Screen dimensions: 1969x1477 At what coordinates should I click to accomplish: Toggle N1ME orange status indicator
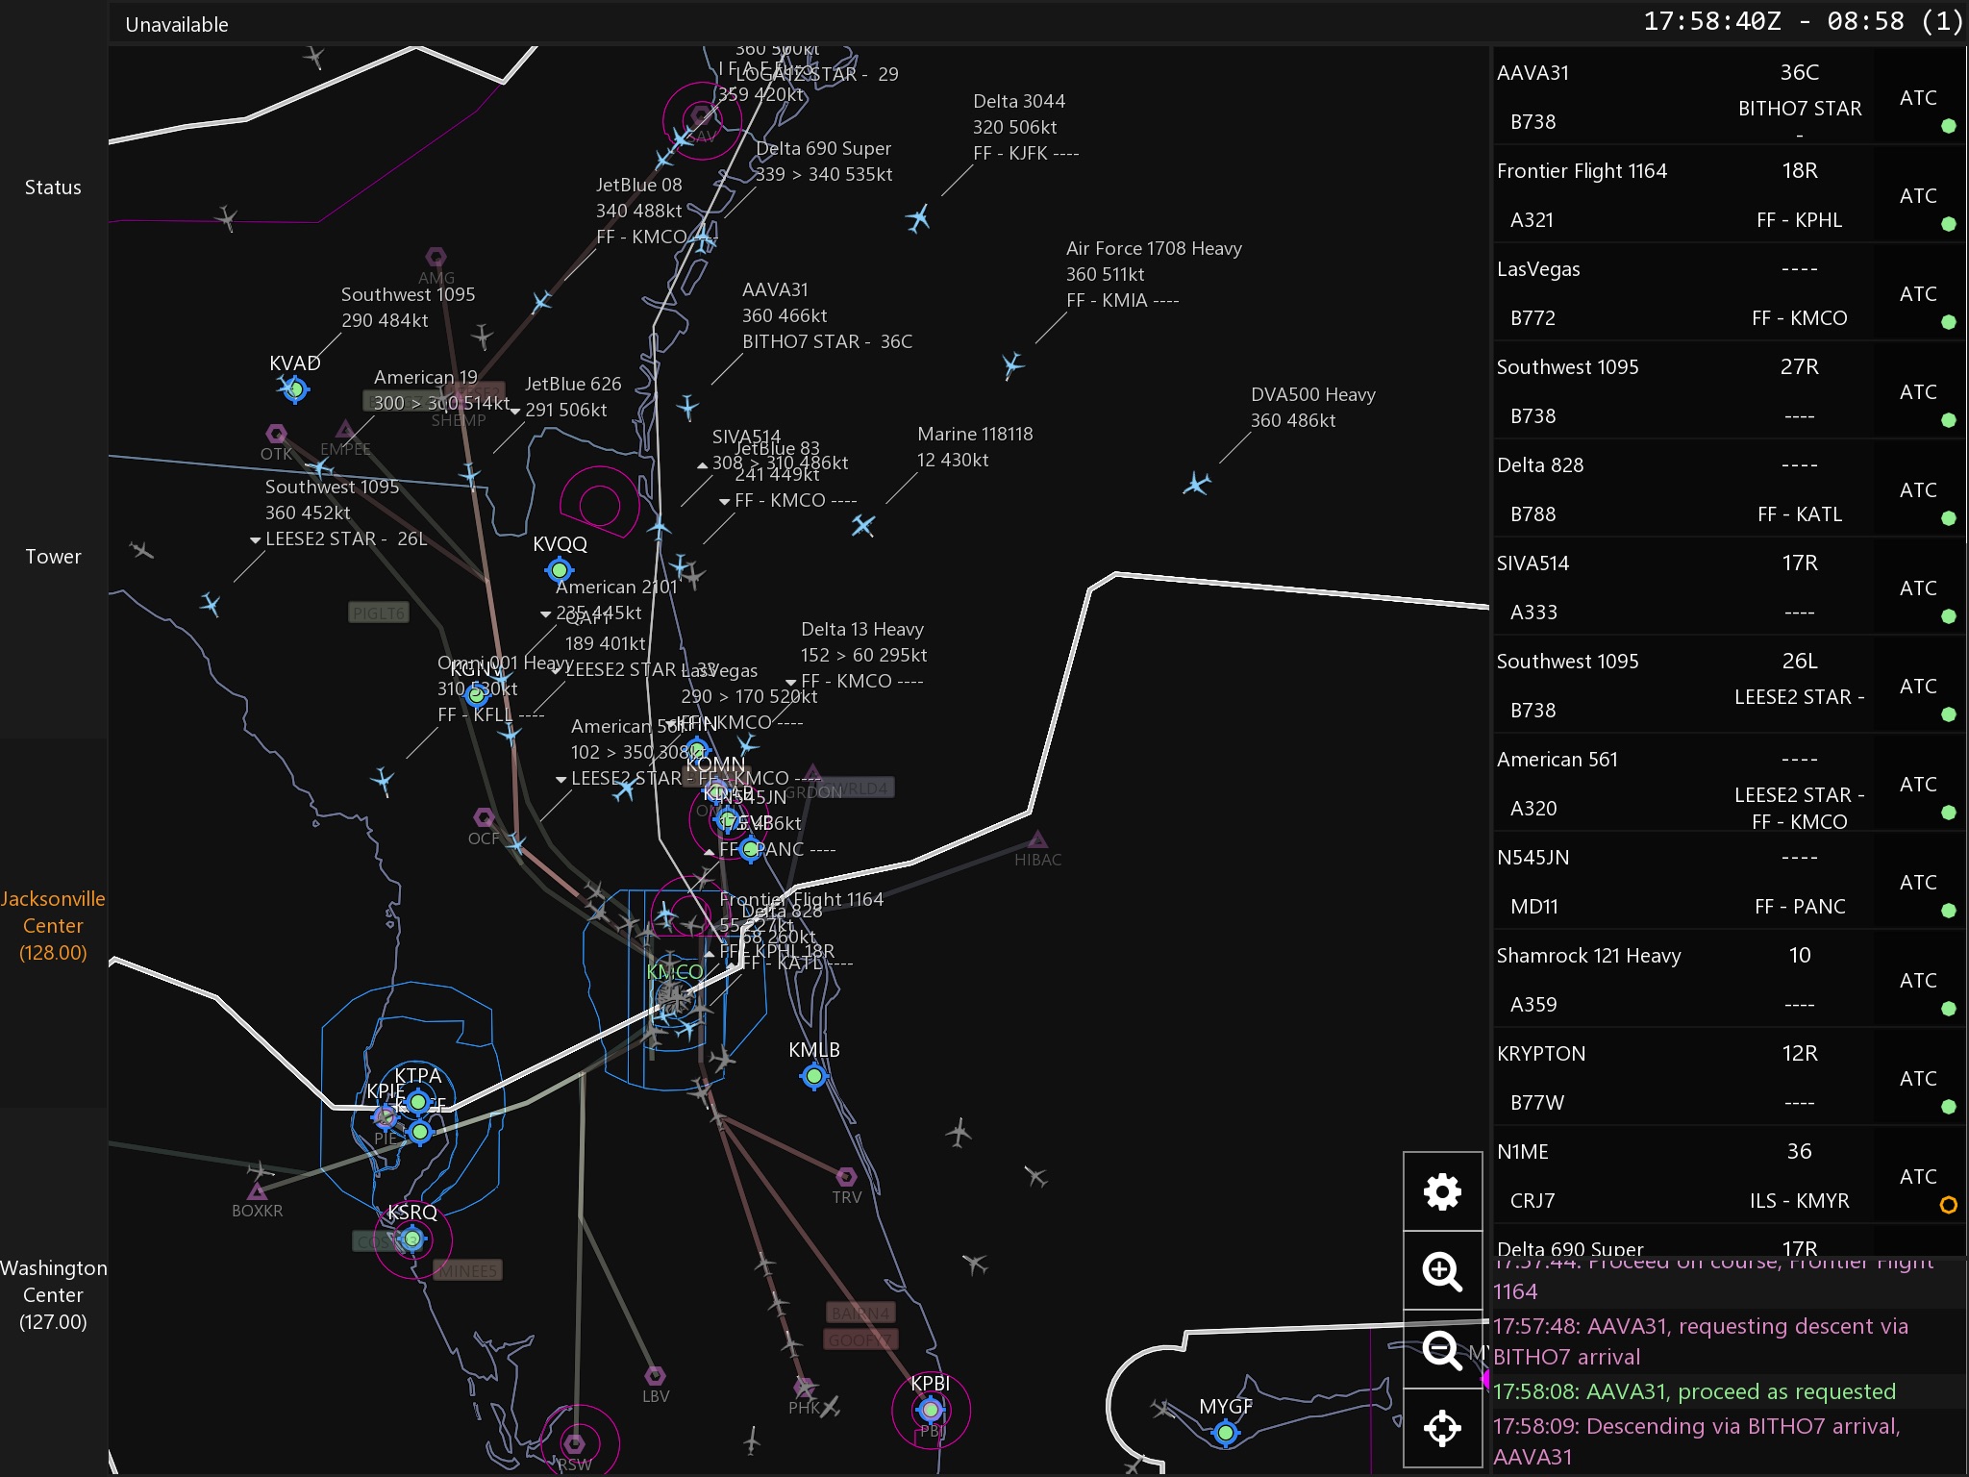tap(1948, 1204)
